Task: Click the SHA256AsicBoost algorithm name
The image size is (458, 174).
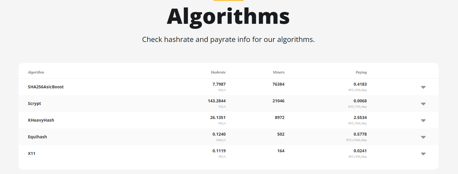Action: (46, 87)
